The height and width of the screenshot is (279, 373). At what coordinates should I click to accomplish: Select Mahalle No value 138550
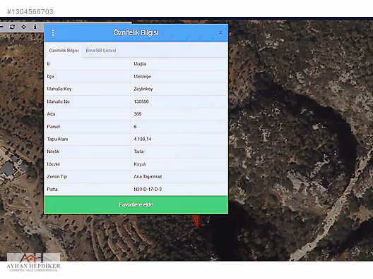pyautogui.click(x=141, y=101)
